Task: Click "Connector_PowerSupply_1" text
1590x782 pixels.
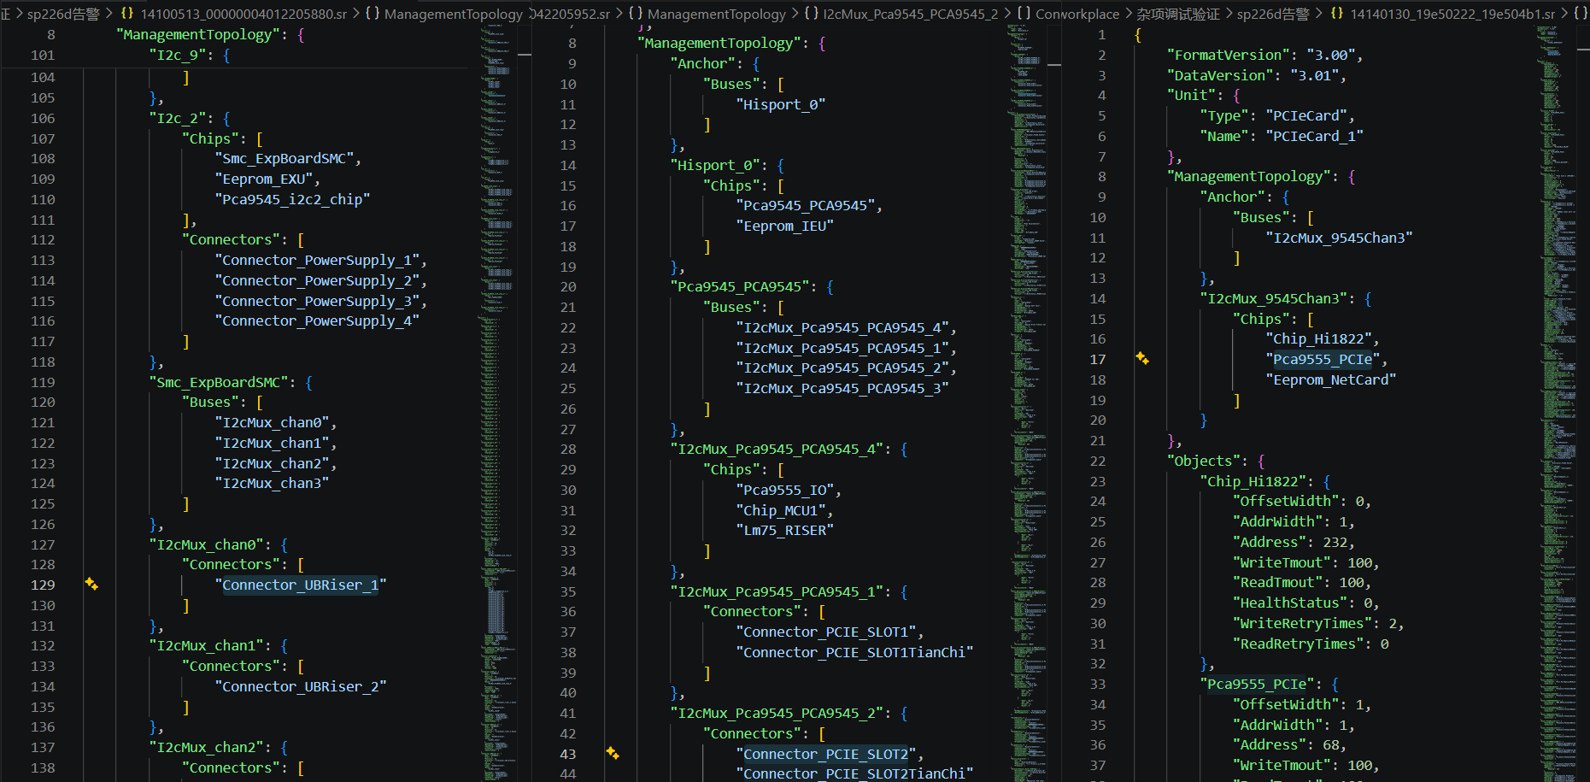Action: pyautogui.click(x=316, y=260)
